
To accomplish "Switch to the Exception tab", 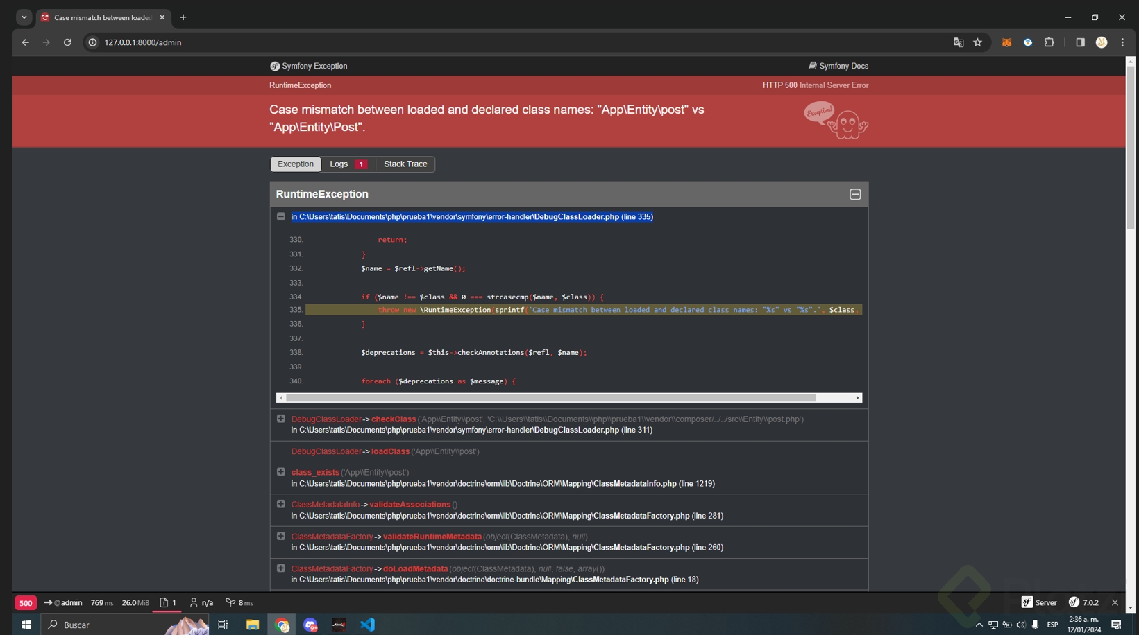I will 296,164.
